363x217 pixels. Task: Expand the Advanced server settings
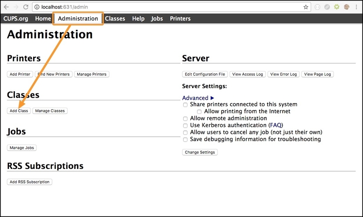[198, 98]
